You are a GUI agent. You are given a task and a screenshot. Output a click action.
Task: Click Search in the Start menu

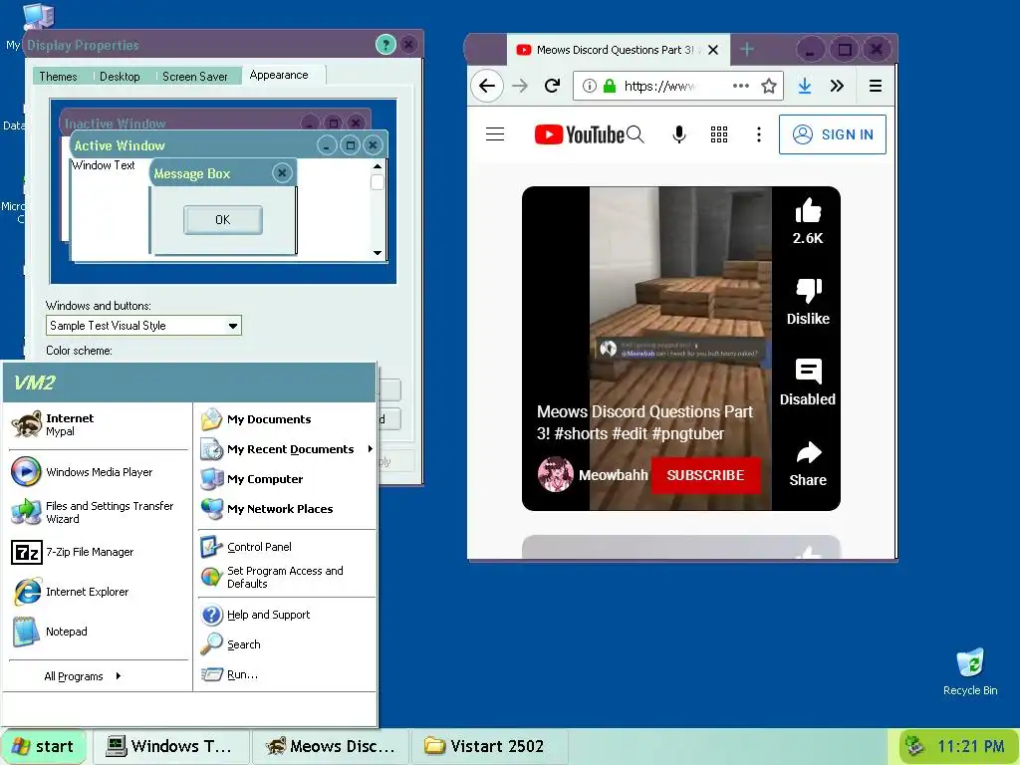(286, 644)
